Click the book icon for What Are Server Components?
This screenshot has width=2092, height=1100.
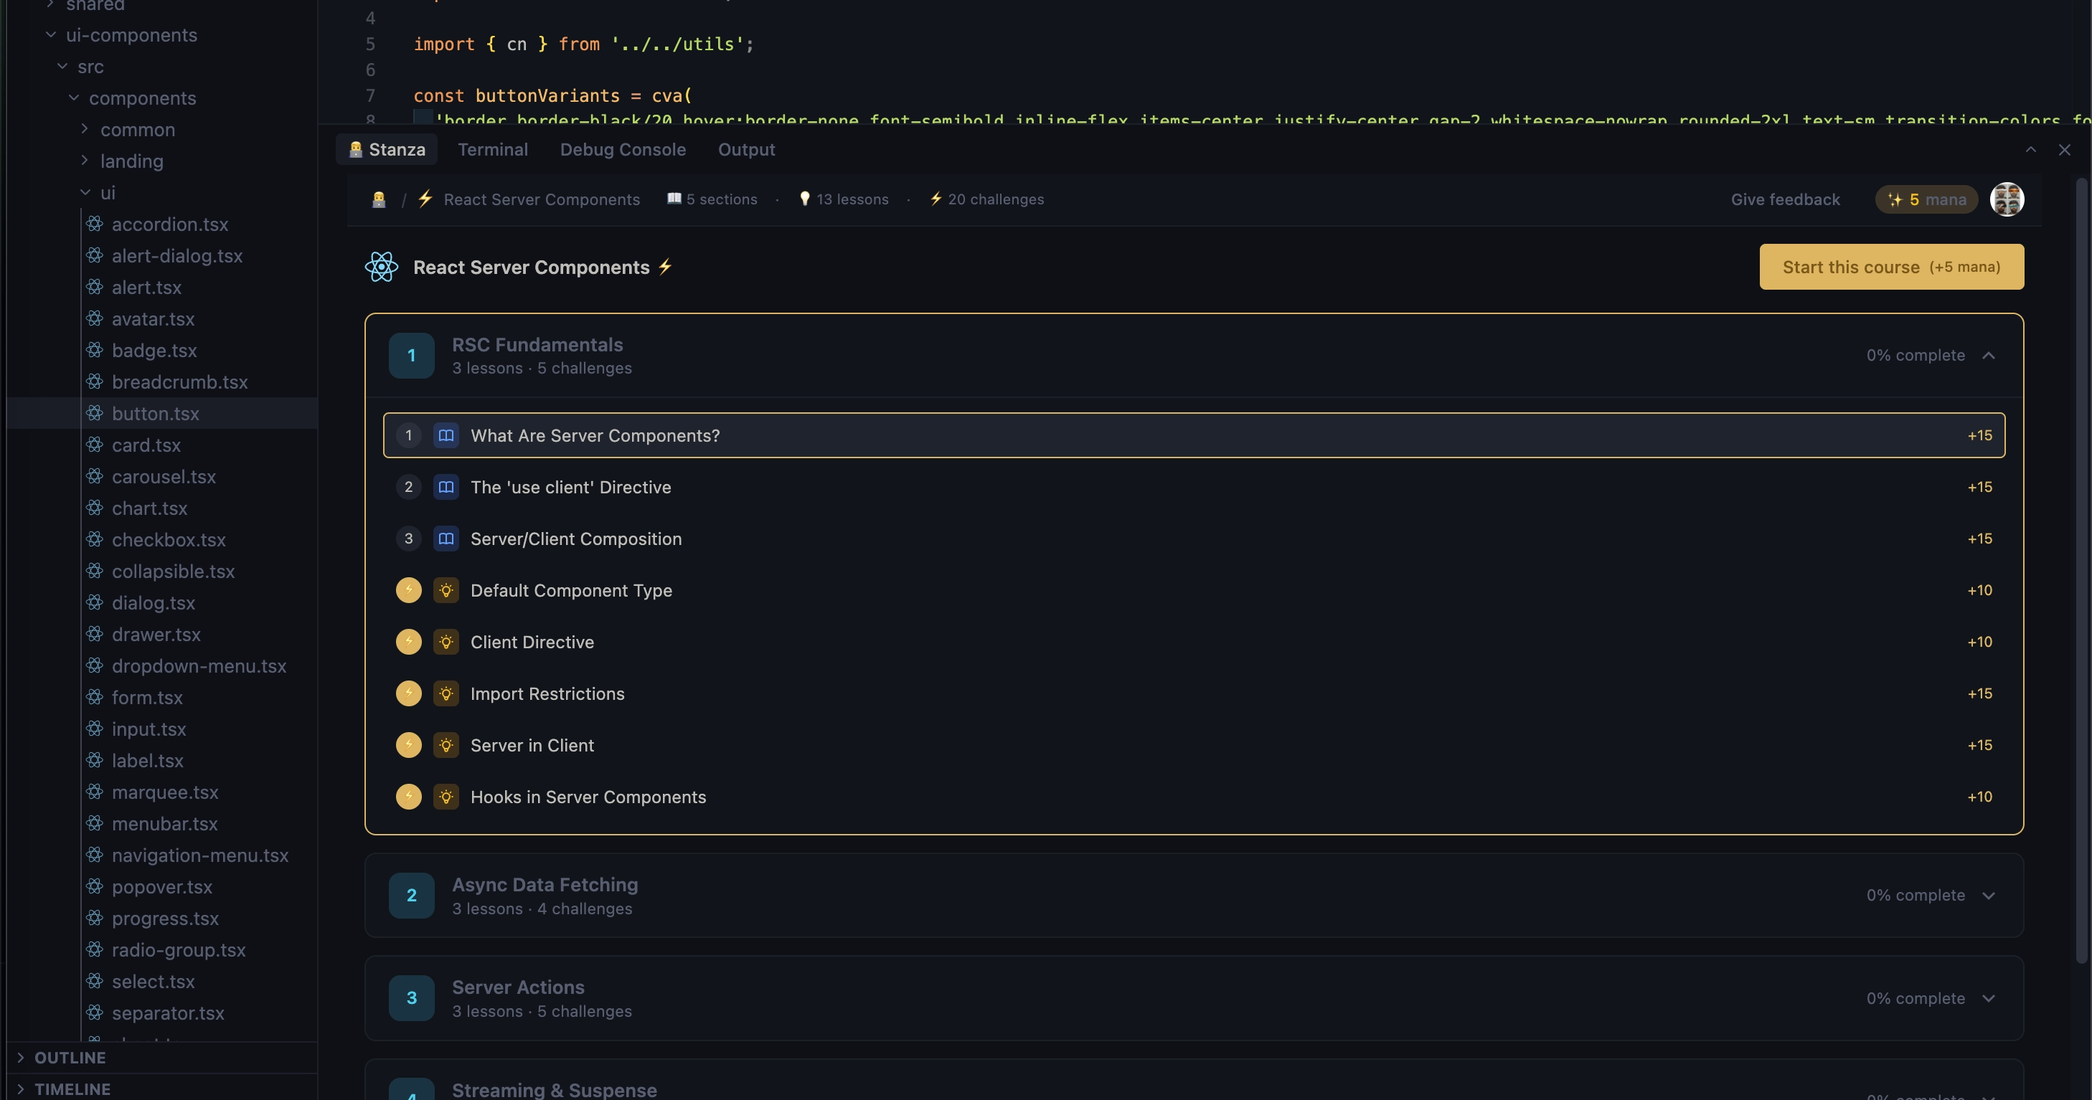[445, 435]
